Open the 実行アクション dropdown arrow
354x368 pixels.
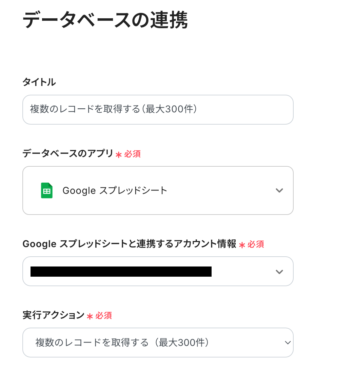coord(288,343)
